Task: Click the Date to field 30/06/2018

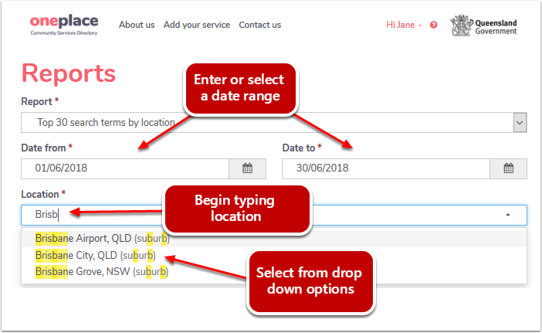Action: (x=386, y=168)
